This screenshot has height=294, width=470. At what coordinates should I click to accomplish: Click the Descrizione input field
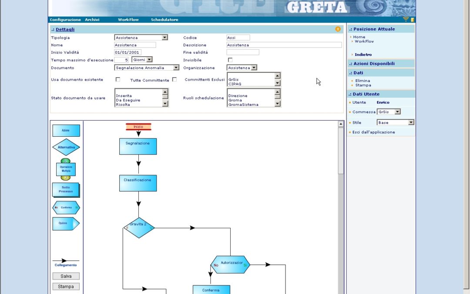point(284,45)
